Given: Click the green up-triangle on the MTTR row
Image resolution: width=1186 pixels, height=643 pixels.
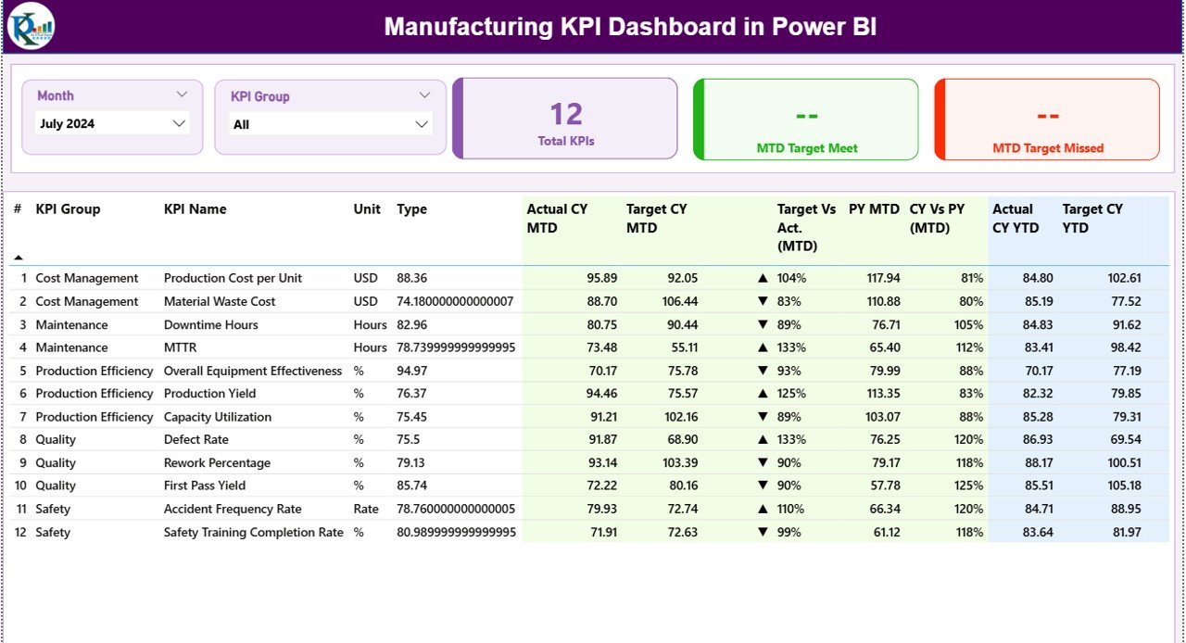Looking at the screenshot, I should click(762, 347).
